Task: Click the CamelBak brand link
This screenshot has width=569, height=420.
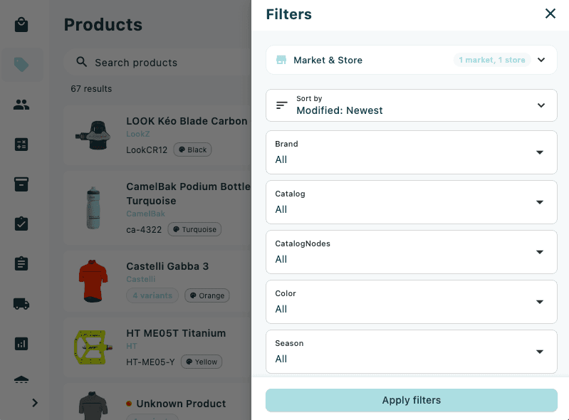Action: pos(145,214)
